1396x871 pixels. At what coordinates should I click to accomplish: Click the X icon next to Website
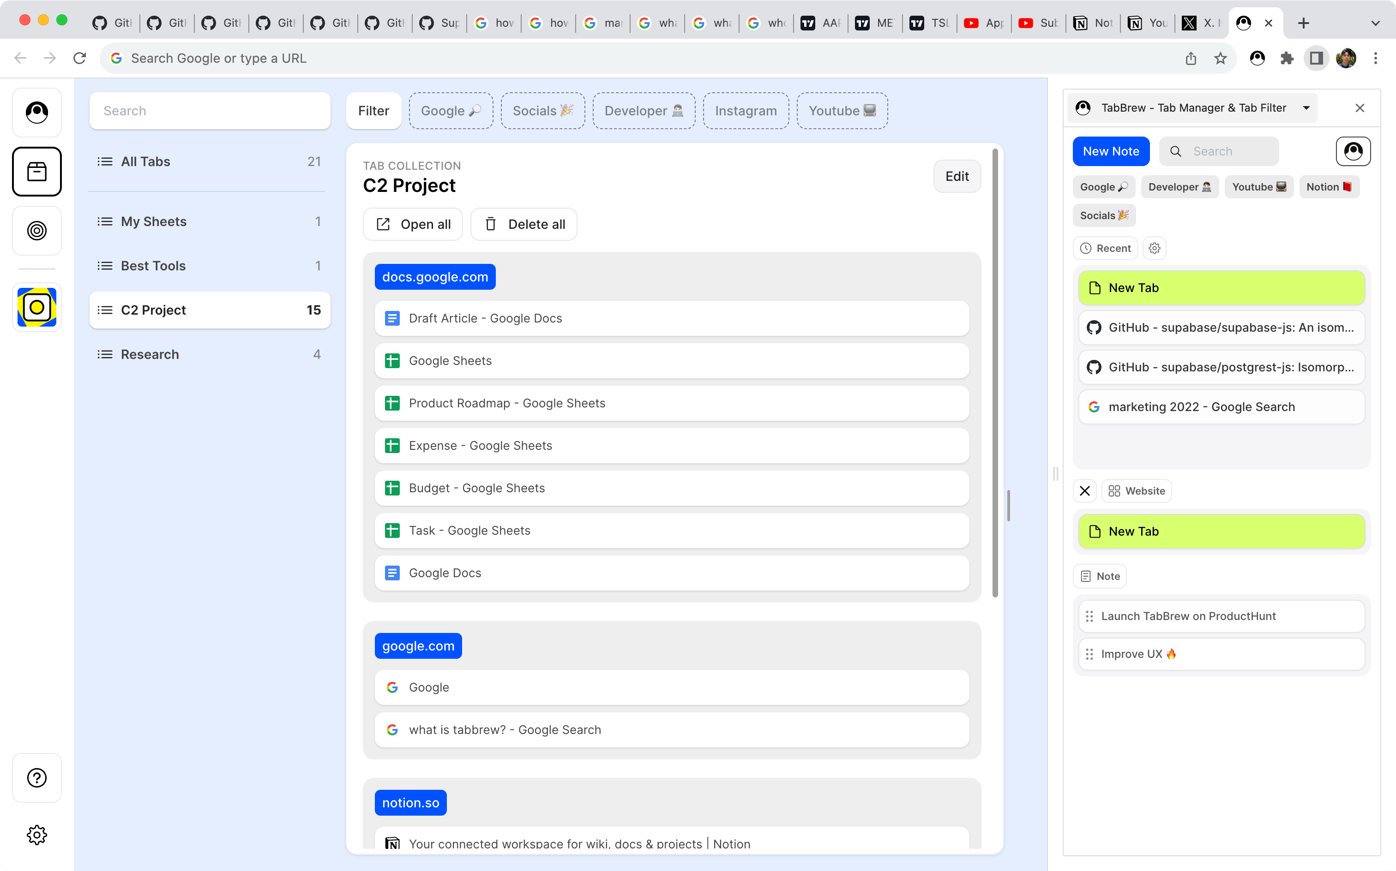(1085, 491)
